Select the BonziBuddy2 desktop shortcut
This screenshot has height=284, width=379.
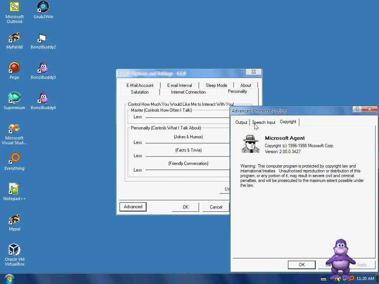pos(43,41)
